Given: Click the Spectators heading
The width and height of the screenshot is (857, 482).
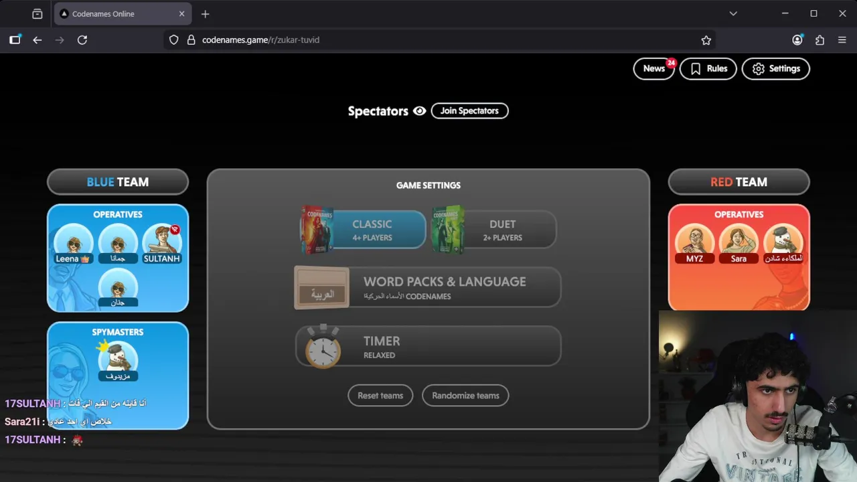Looking at the screenshot, I should [x=378, y=111].
